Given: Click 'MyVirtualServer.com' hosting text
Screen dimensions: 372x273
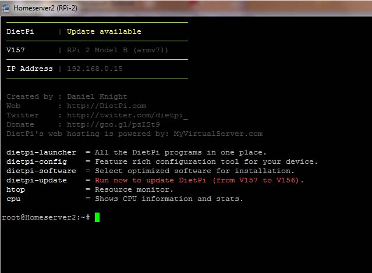Looking at the screenshot, I should (x=218, y=134).
